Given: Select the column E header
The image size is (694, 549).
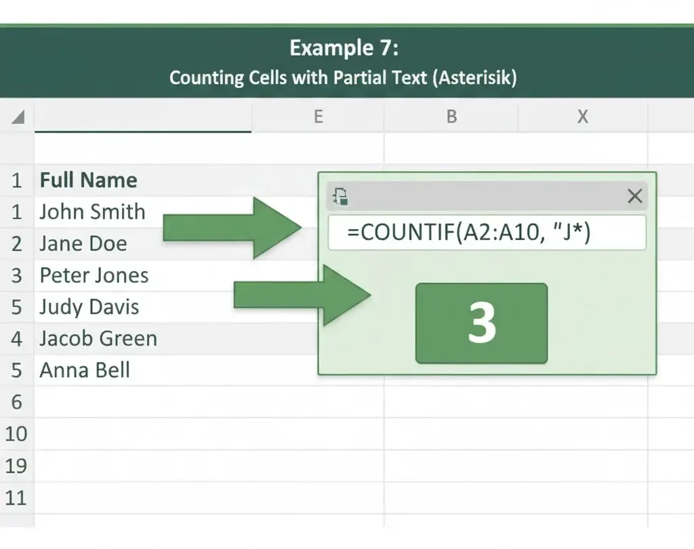Looking at the screenshot, I should (x=317, y=117).
